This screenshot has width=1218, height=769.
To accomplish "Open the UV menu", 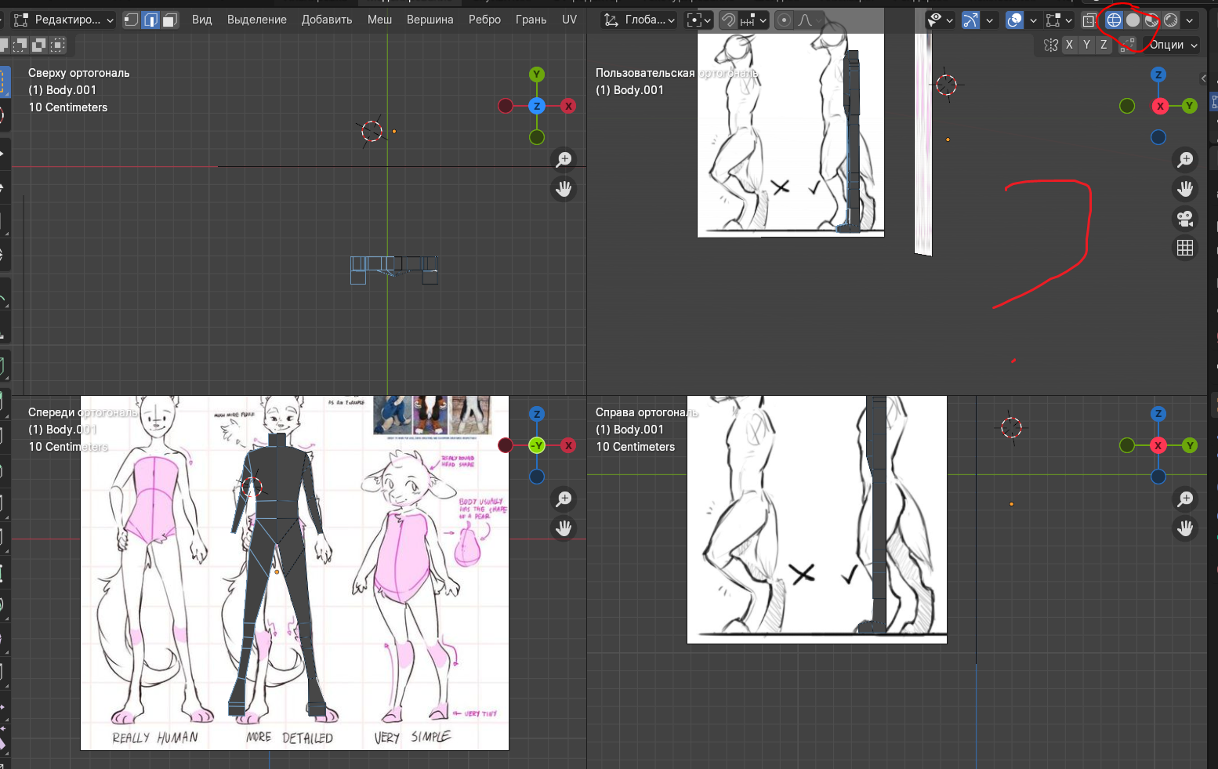I will (569, 20).
